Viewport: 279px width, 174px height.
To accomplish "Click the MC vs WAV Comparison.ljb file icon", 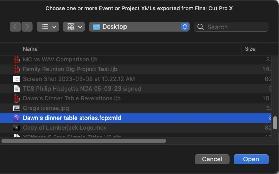I will coord(16,60).
